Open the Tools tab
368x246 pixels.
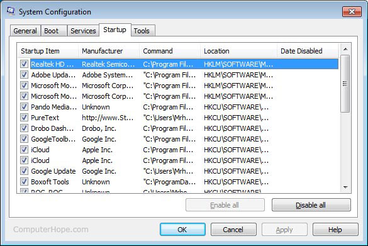click(x=142, y=31)
